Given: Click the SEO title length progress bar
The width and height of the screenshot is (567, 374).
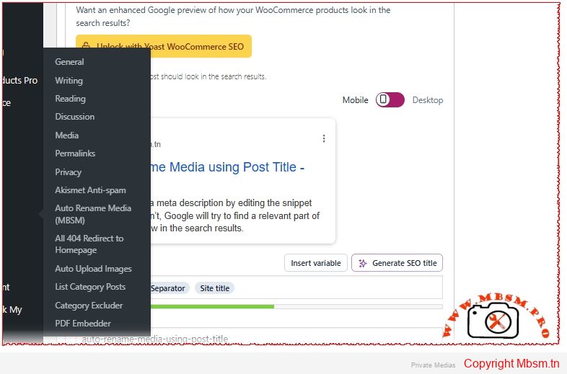Looking at the screenshot, I should click(x=296, y=306).
